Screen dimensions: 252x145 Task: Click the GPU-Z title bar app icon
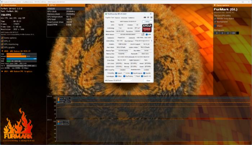(106, 14)
